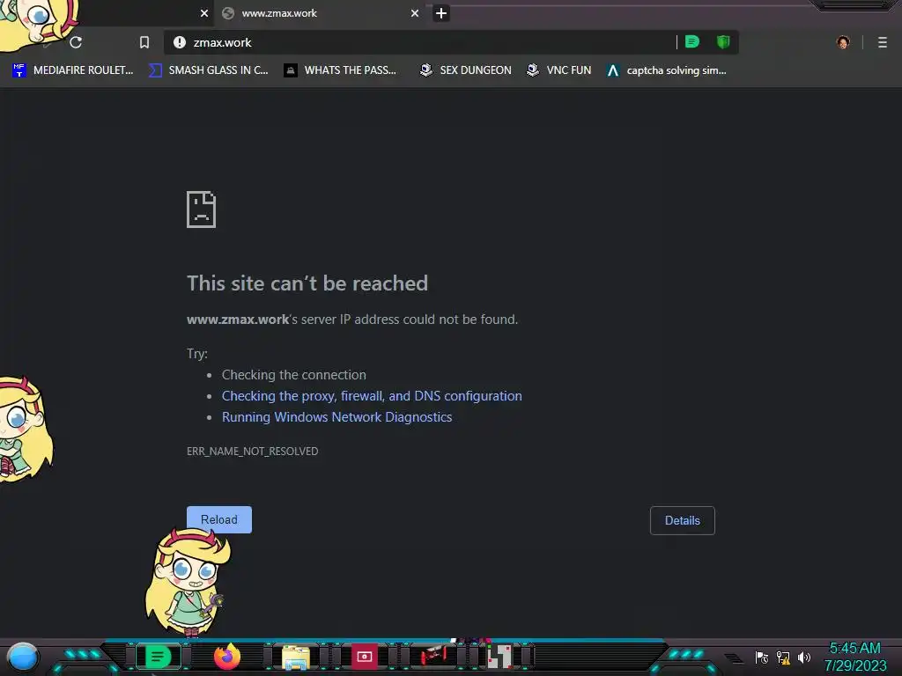Launch Firefox from the taskbar
The image size is (902, 676).
pos(226,657)
